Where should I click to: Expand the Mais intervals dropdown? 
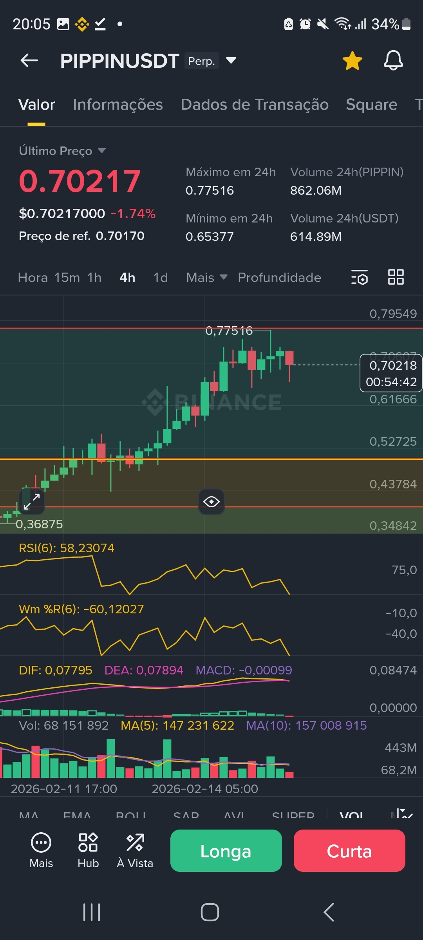[207, 277]
